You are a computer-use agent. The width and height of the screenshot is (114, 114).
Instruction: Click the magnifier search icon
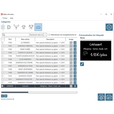coord(4,35)
